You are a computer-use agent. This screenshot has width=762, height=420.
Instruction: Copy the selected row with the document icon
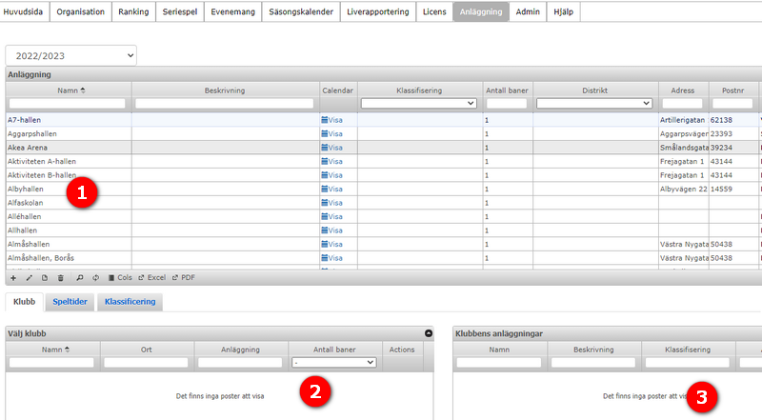coord(45,278)
